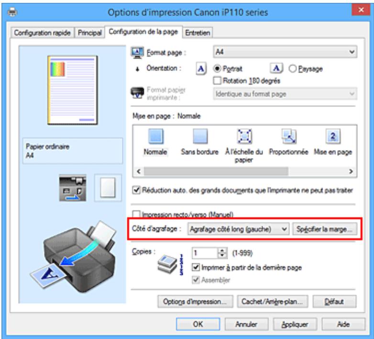The height and width of the screenshot is (339, 374).
Task: Select the Proportionnée layout icon
Action: [x=289, y=136]
